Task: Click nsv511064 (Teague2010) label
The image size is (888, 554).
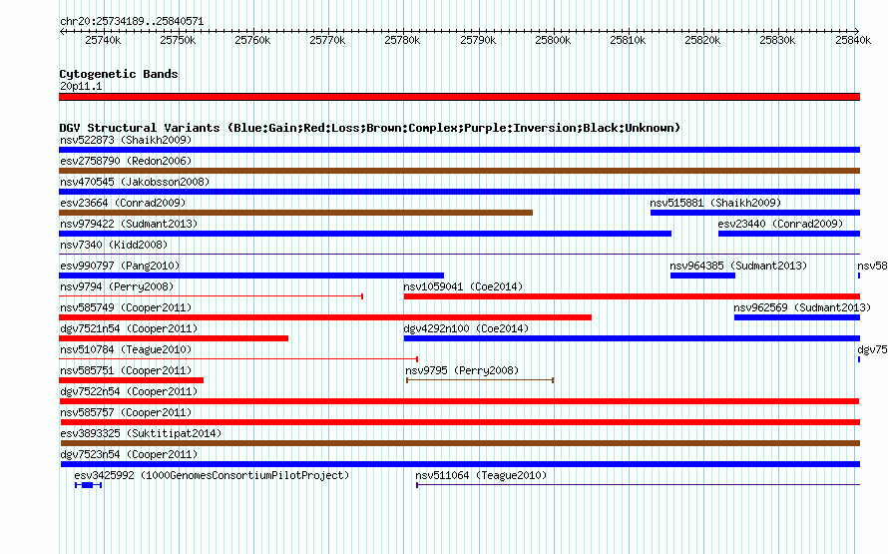Action: (x=481, y=475)
